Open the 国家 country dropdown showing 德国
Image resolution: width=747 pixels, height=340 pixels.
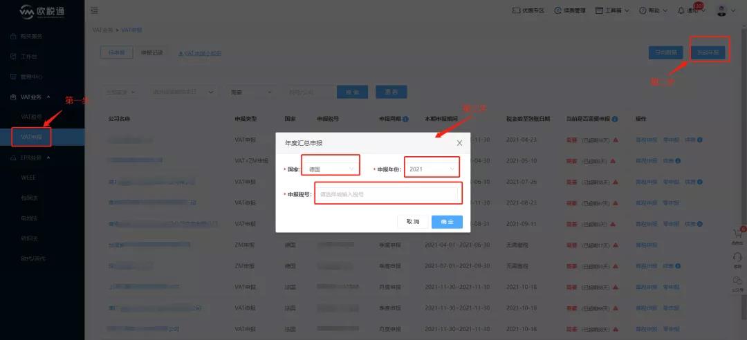331,169
